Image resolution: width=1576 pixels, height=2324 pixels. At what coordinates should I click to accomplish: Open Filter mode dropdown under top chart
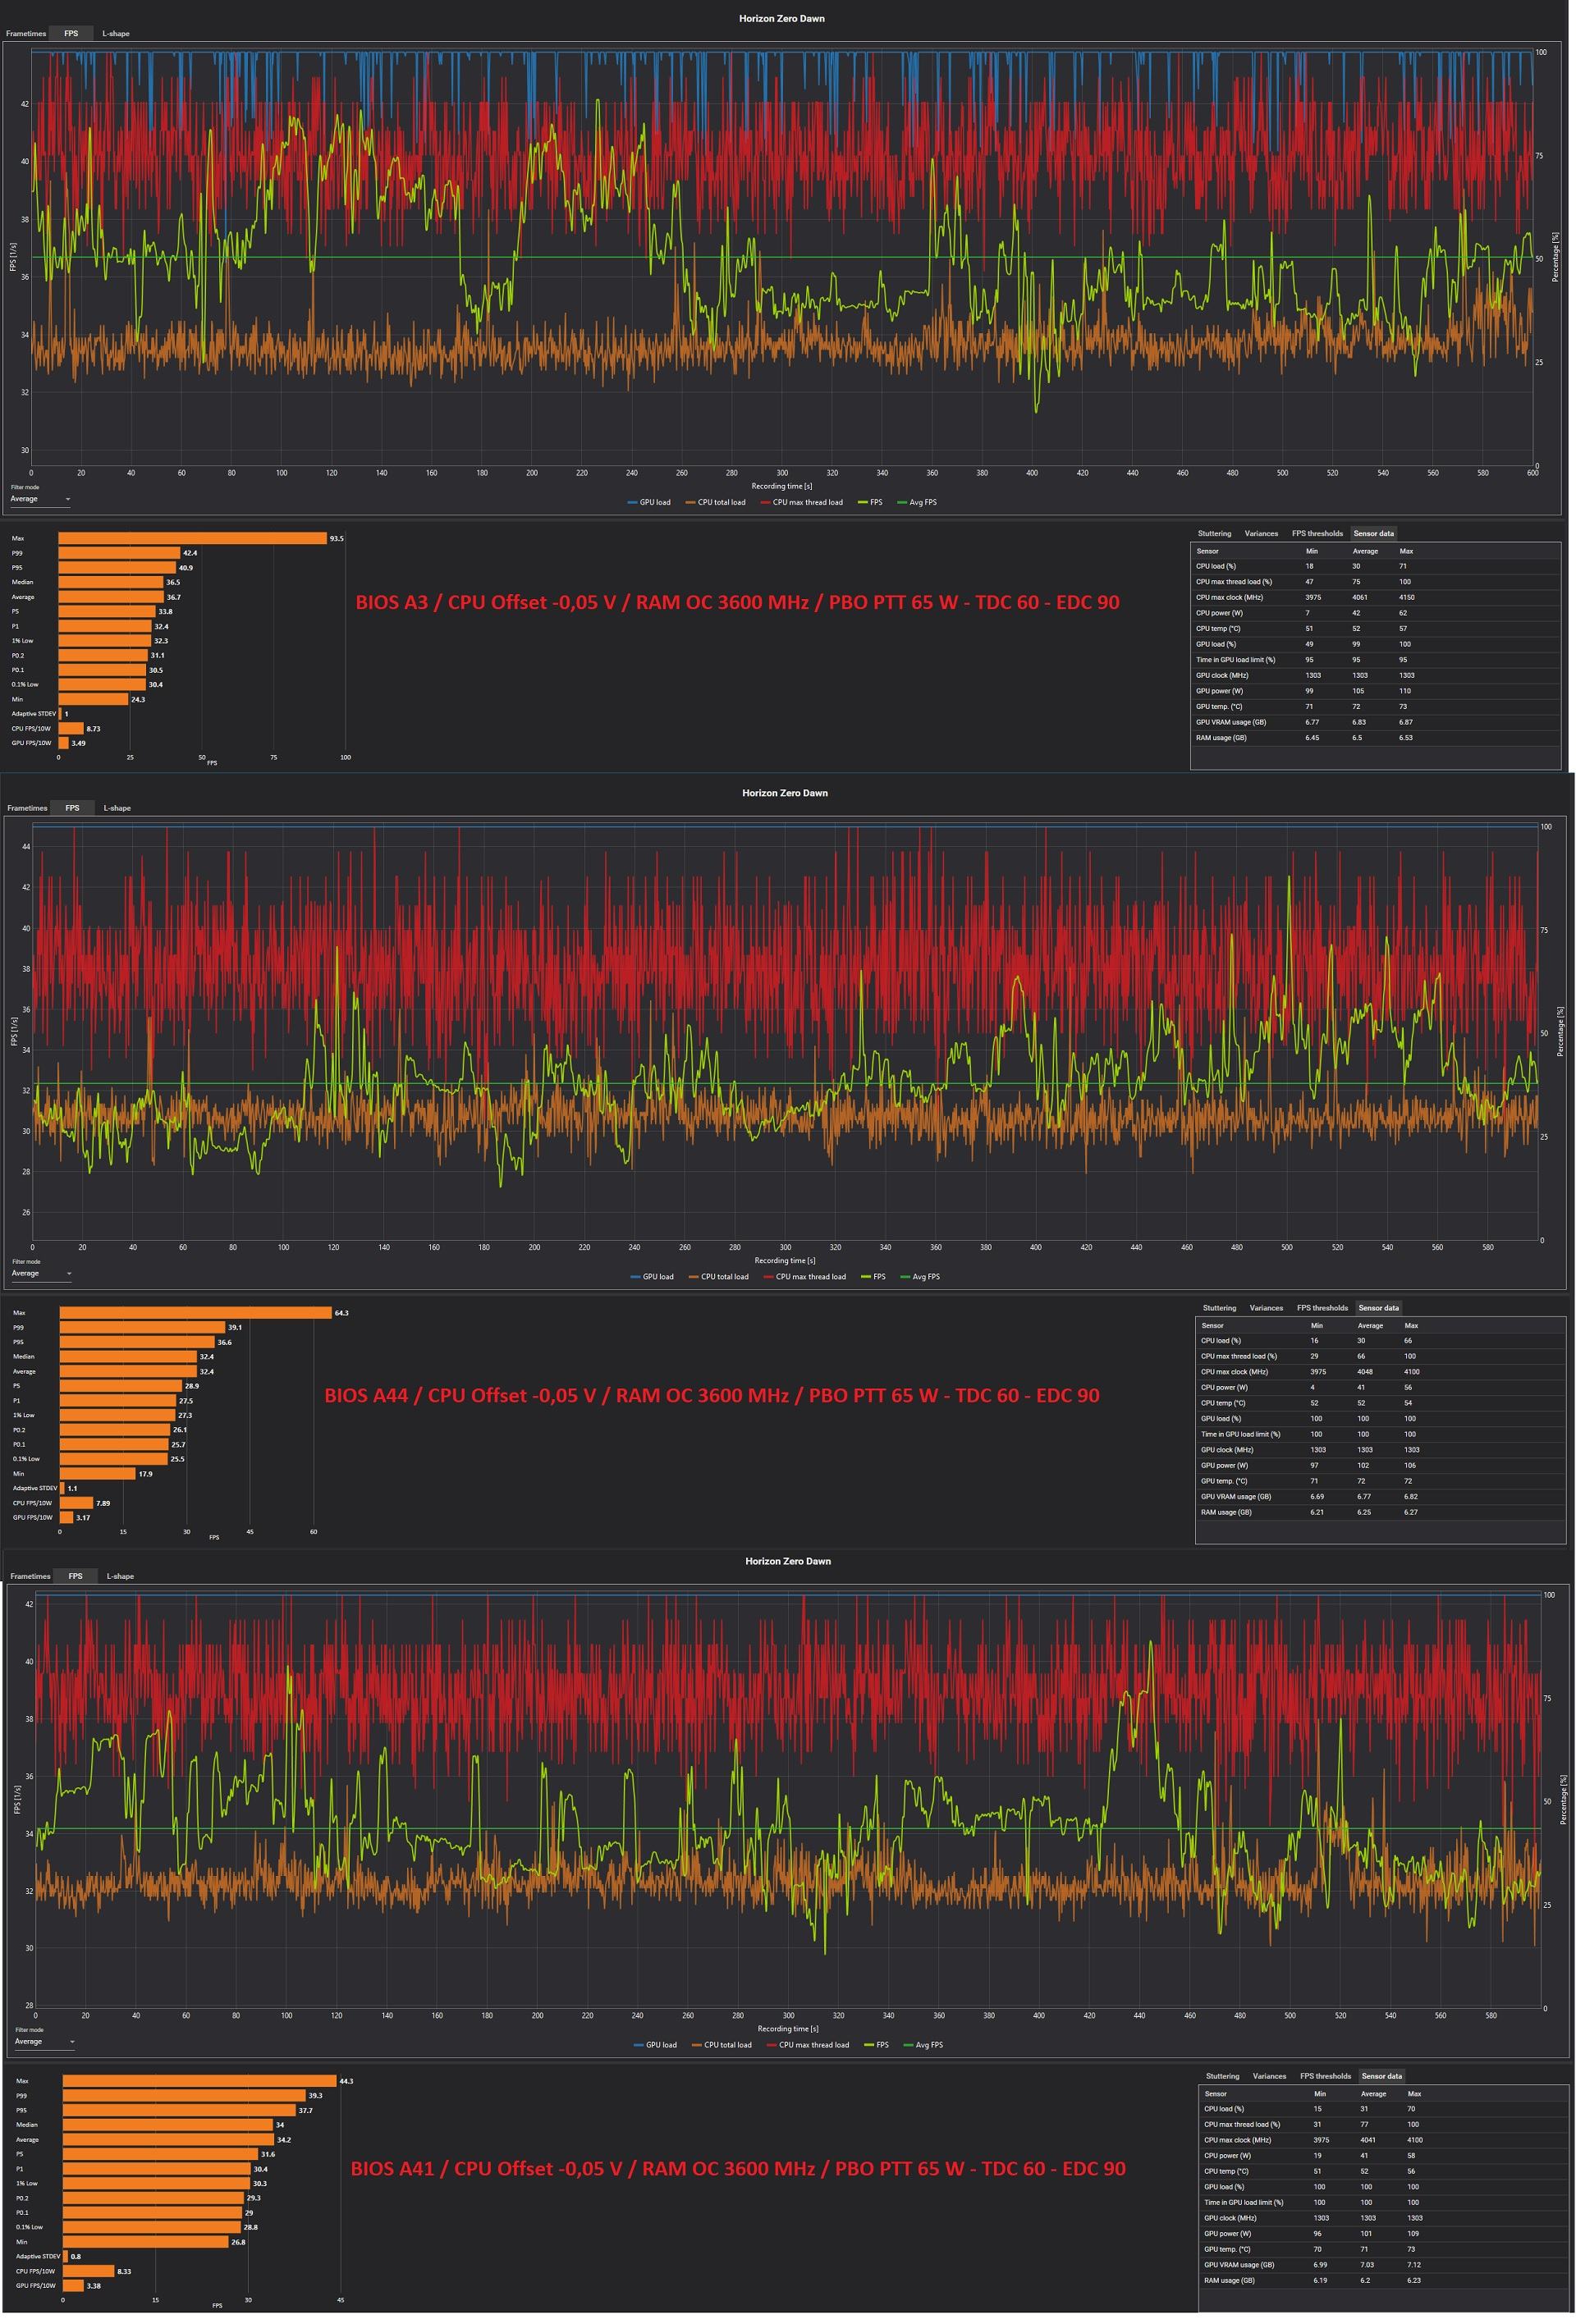click(40, 499)
